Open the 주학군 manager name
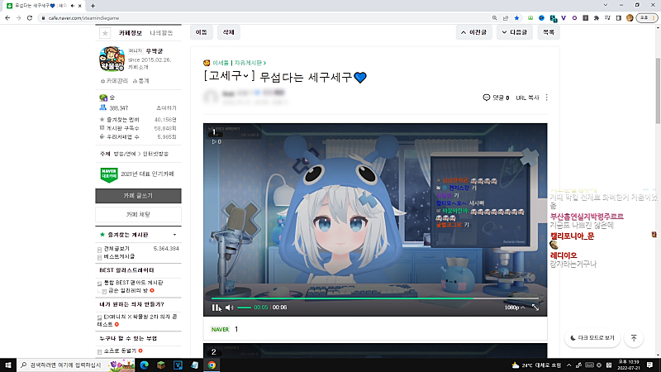Image resolution: width=661 pixels, height=372 pixels. pyautogui.click(x=155, y=51)
